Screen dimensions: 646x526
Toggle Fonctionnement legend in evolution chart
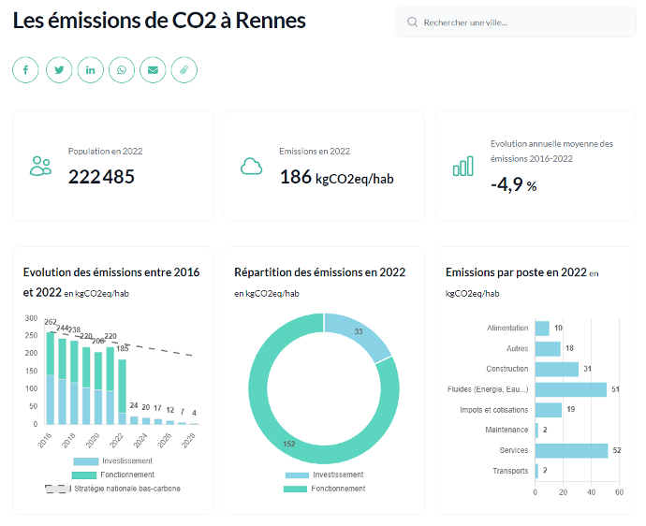[x=113, y=475]
